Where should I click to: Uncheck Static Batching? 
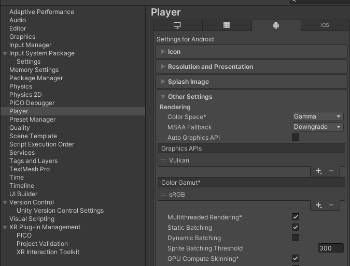(296, 227)
